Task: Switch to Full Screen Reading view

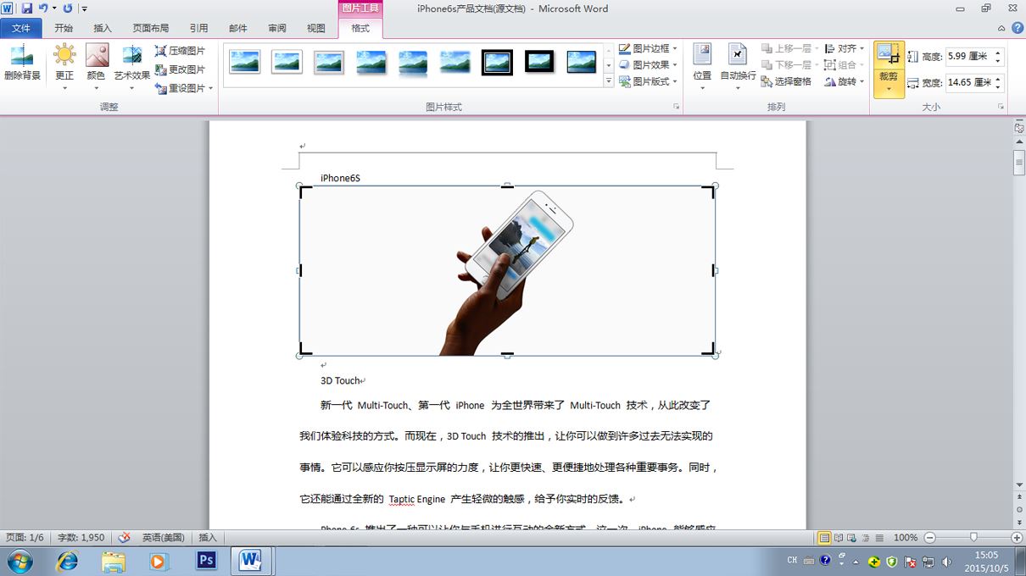Action: point(839,538)
